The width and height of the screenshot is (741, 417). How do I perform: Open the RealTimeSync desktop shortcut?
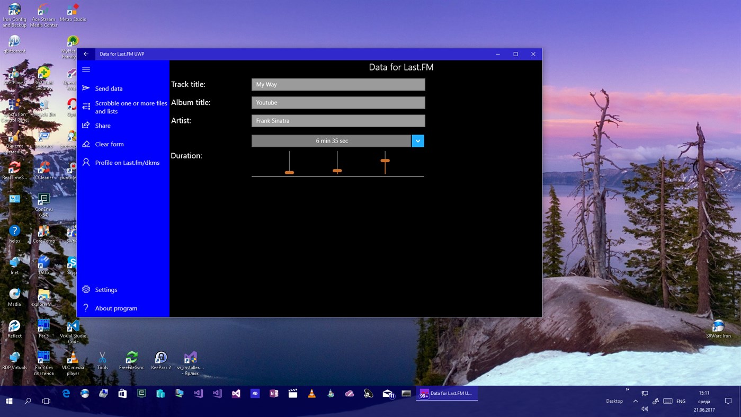(14, 171)
